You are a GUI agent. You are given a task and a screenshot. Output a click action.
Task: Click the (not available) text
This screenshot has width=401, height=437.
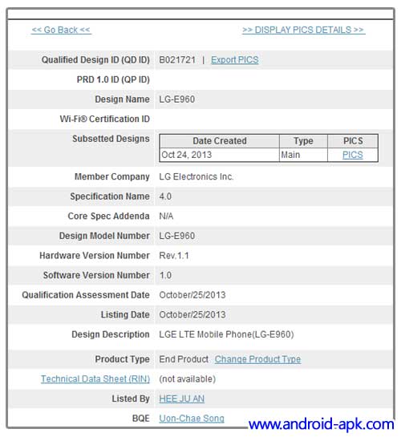tap(187, 378)
